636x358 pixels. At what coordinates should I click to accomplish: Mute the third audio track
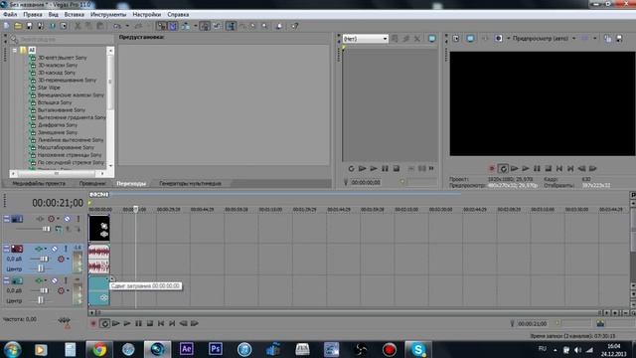tap(55, 280)
